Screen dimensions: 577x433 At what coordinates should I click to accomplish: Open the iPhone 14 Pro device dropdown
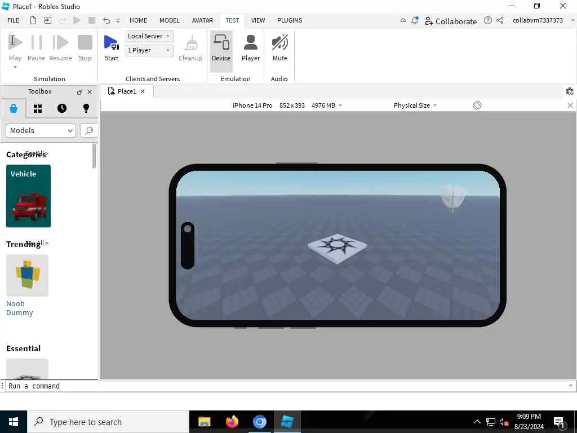287,105
